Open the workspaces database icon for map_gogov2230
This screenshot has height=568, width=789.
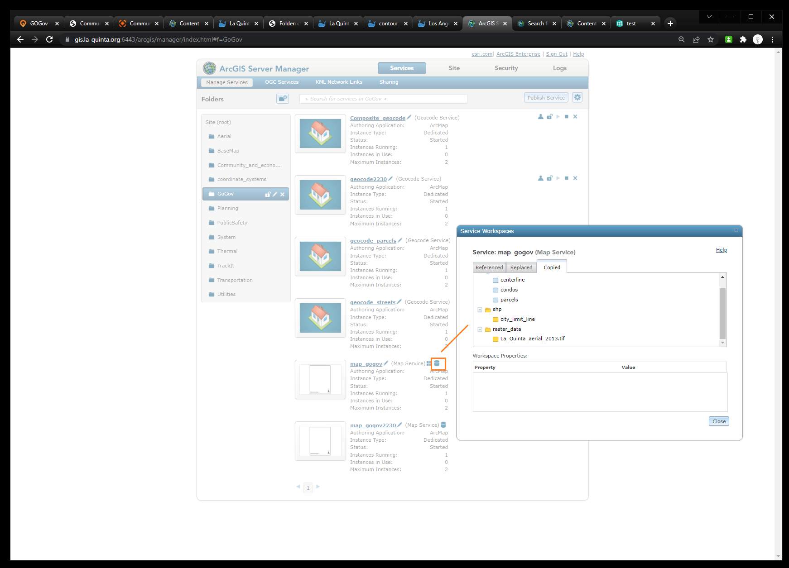click(x=443, y=425)
